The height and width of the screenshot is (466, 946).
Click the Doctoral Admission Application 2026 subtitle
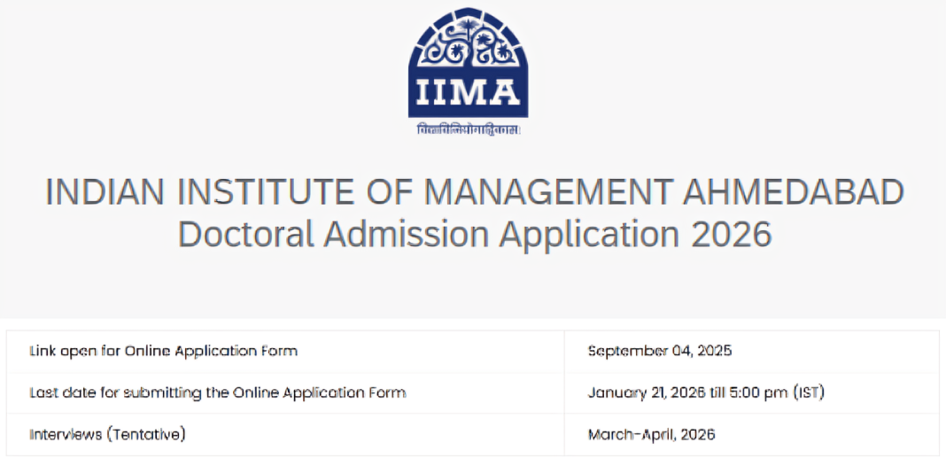point(475,234)
